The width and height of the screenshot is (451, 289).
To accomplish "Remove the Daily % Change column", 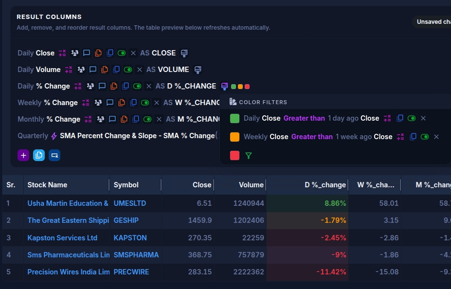I will [149, 86].
